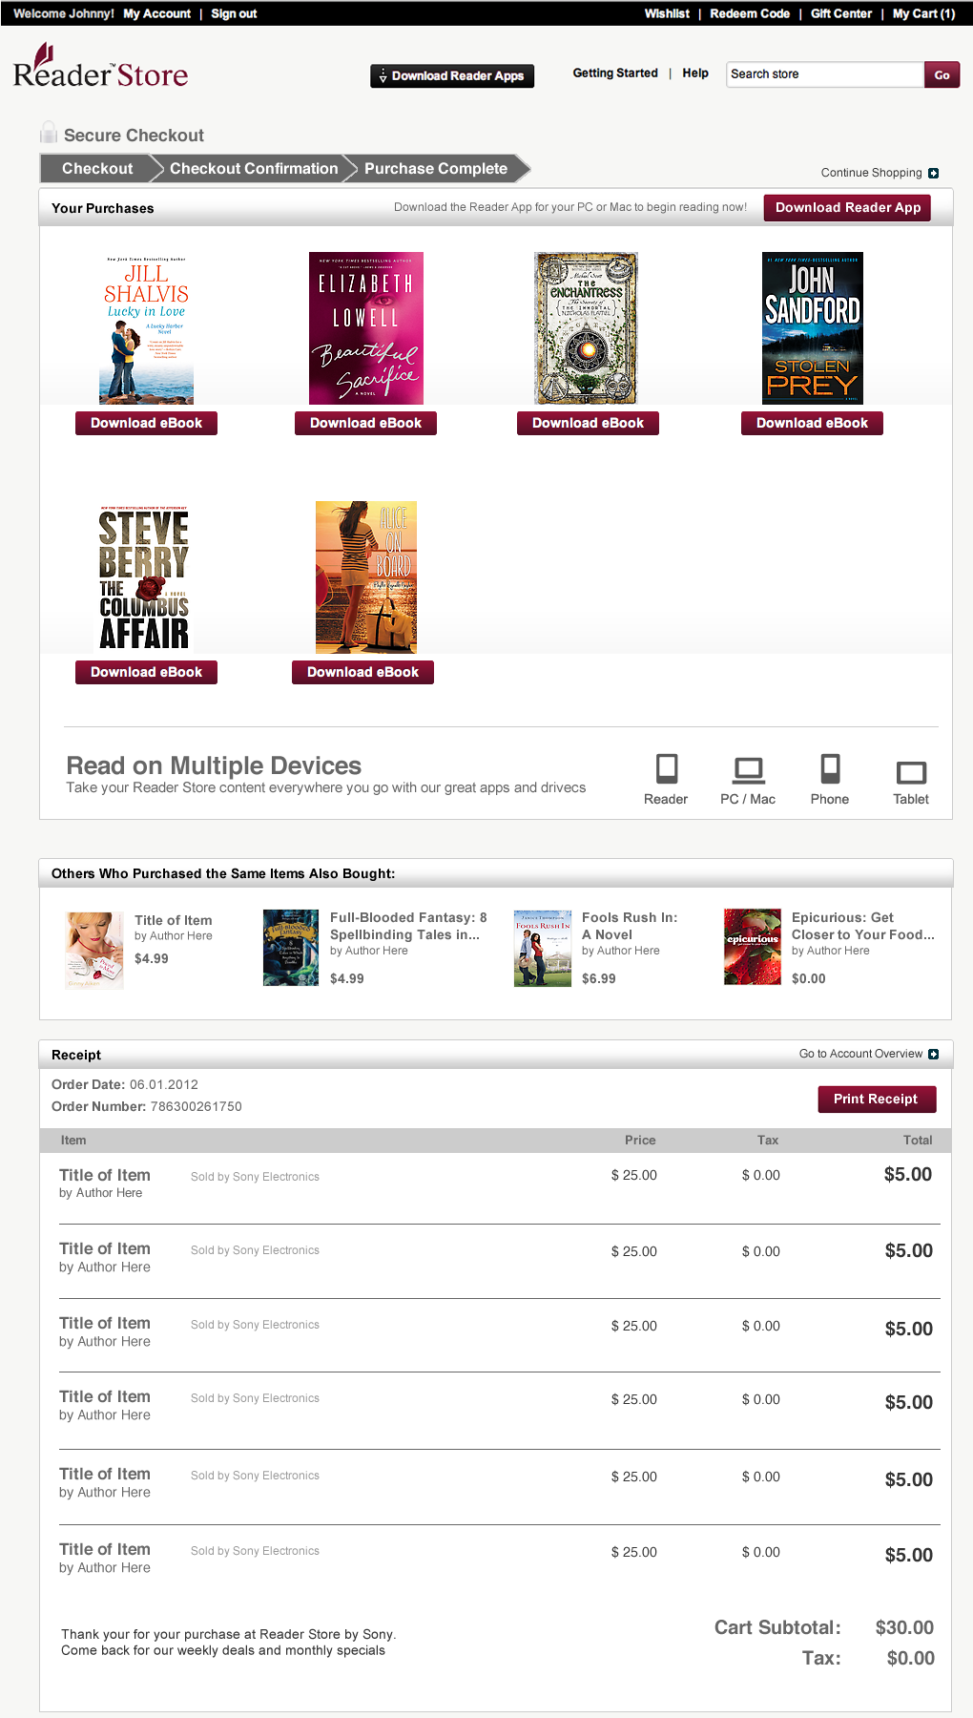The width and height of the screenshot is (973, 1718).
Task: Click the Go to Account Overview arrow icon
Action: click(x=933, y=1054)
